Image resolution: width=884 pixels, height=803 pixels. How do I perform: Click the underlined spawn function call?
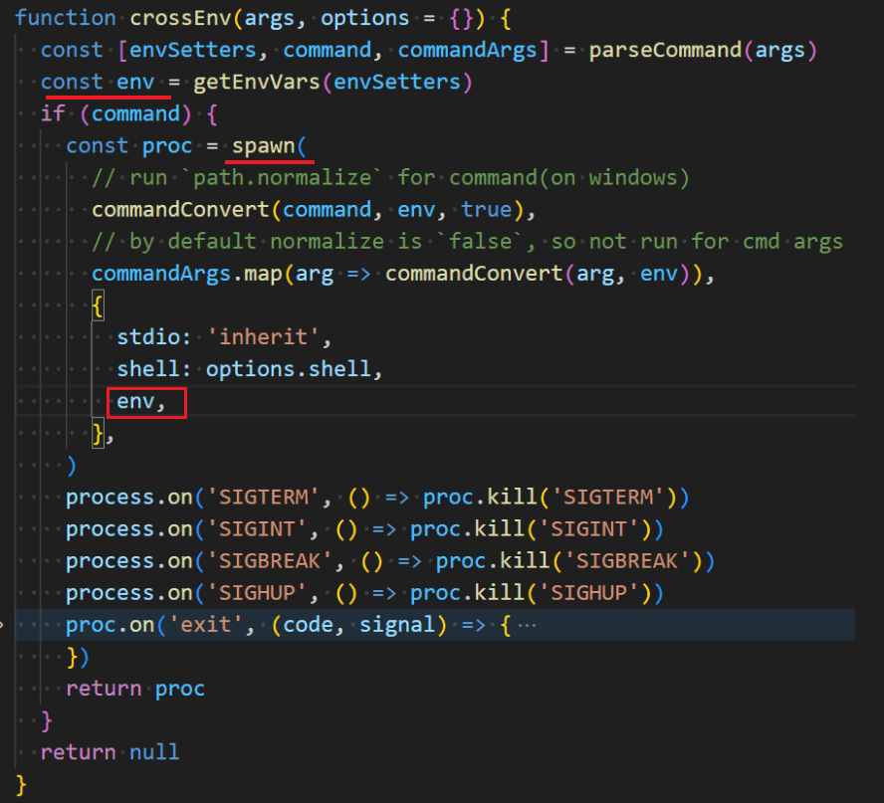point(266,145)
